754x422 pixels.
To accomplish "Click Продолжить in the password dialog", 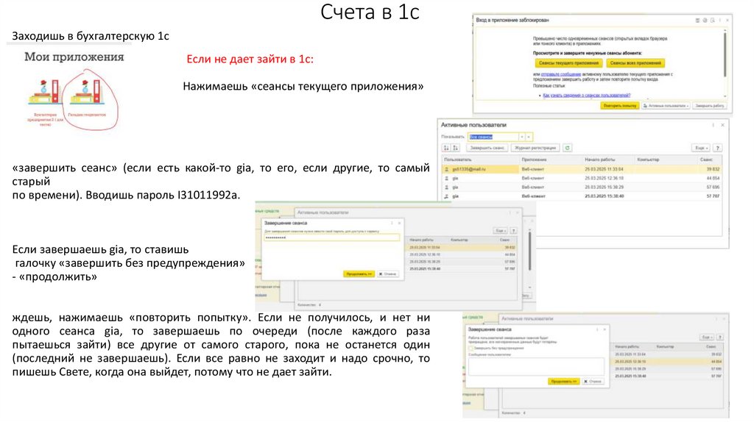I will click(x=359, y=273).
